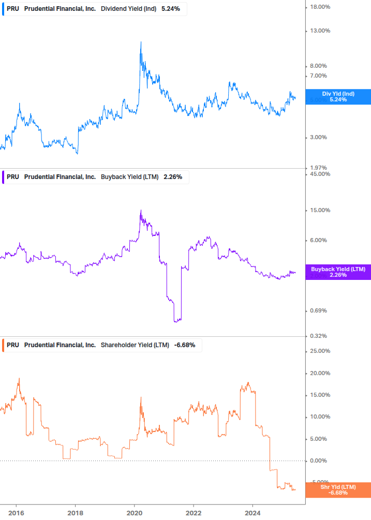Viewport: 371px width, 520px height.
Task: Click the 1.97% dividend axis label
Action: (x=318, y=168)
